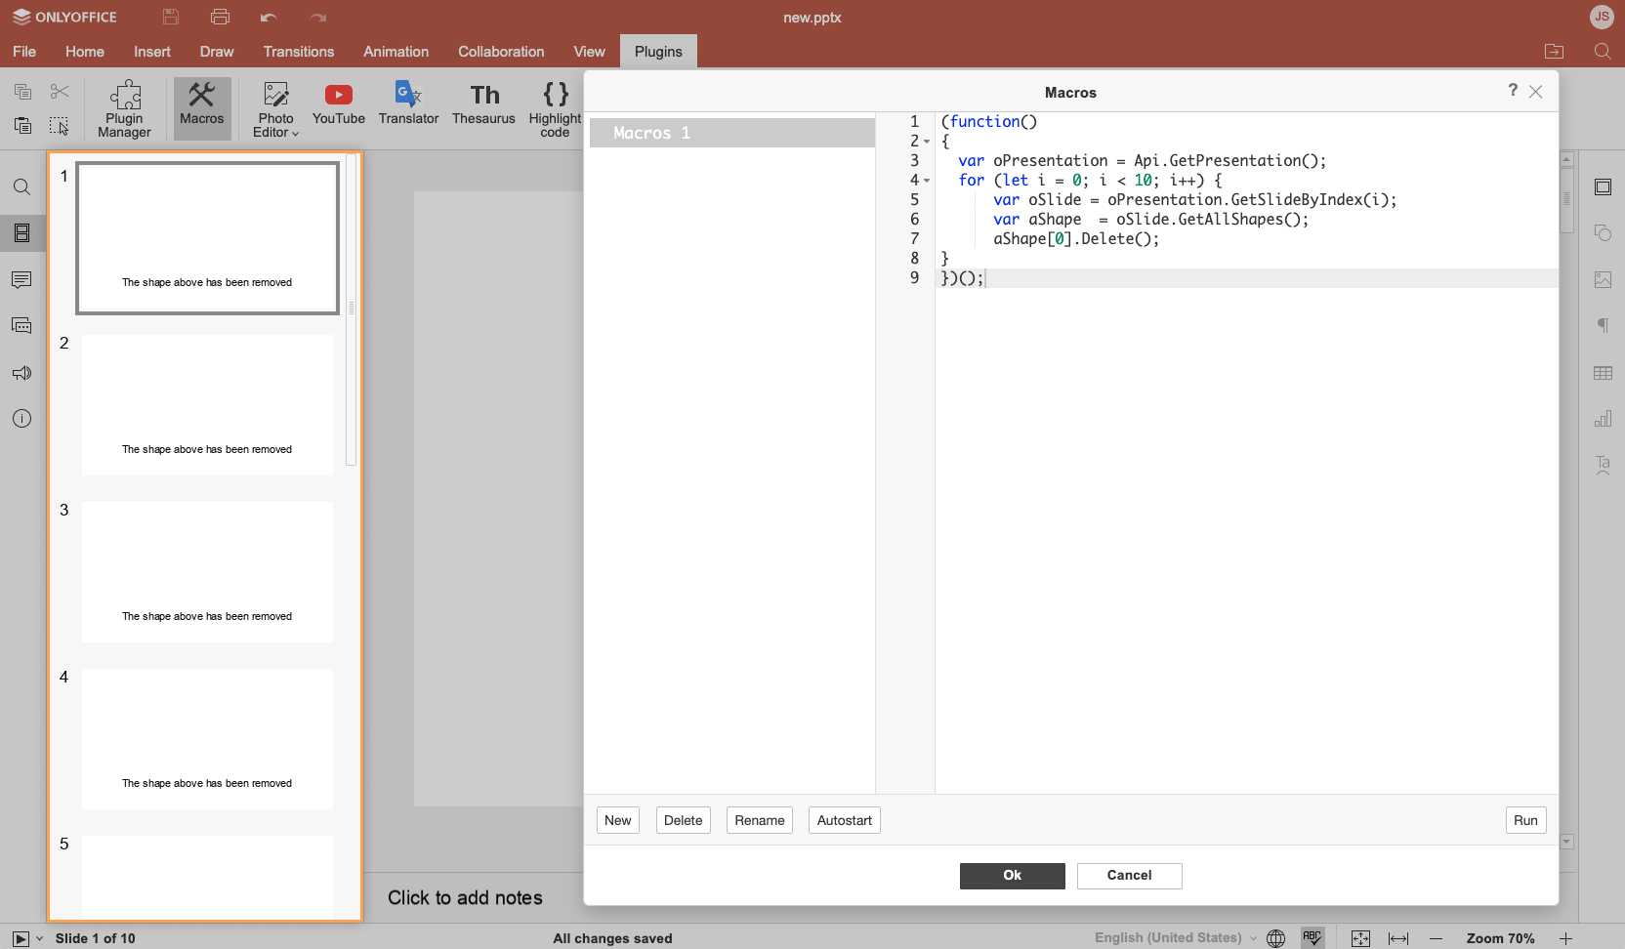Open Image settings in right sidebar
The image size is (1625, 949).
click(x=1603, y=279)
